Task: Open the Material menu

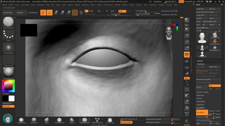Action: (x=85, y=5)
